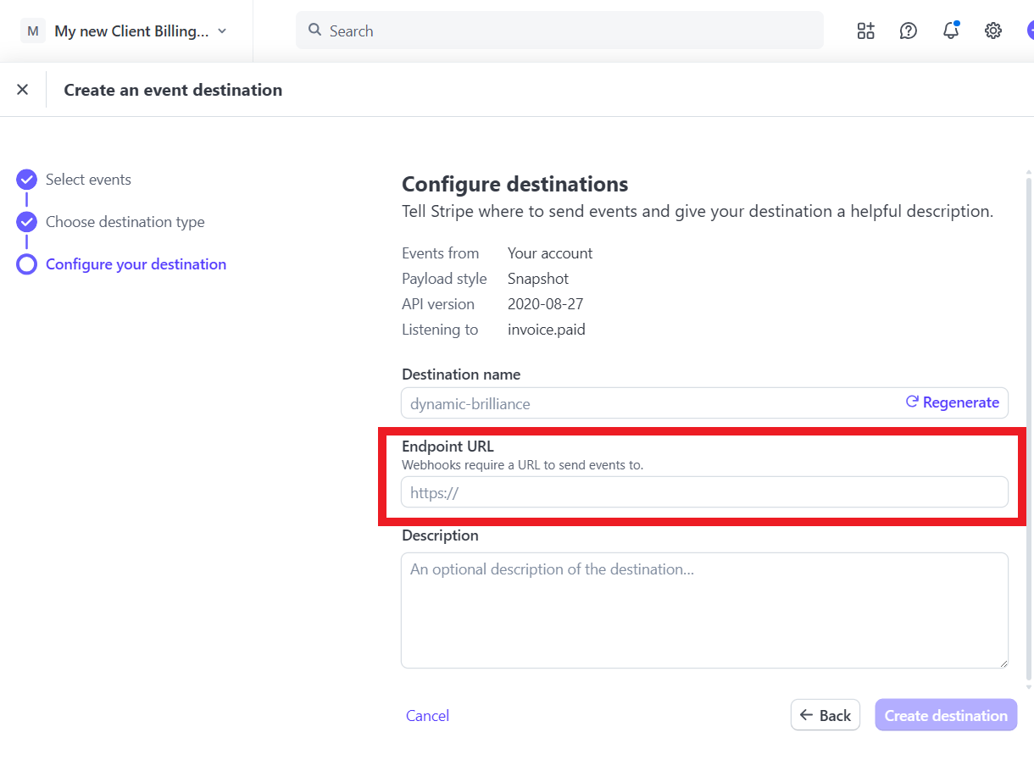This screenshot has width=1034, height=760.
Task: Open the My new Client Billing account menu
Action: click(x=131, y=31)
